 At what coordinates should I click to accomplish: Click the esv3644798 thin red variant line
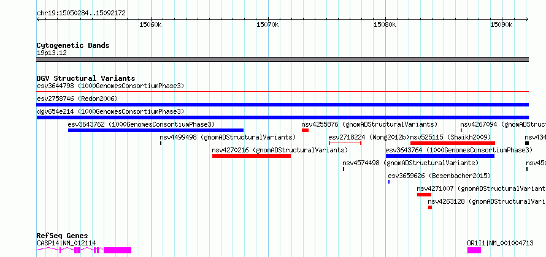point(282,92)
